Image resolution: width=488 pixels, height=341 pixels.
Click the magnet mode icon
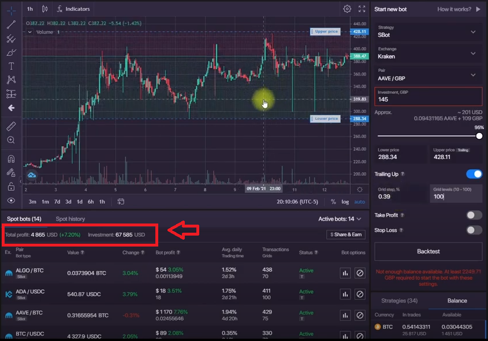pyautogui.click(x=11, y=159)
